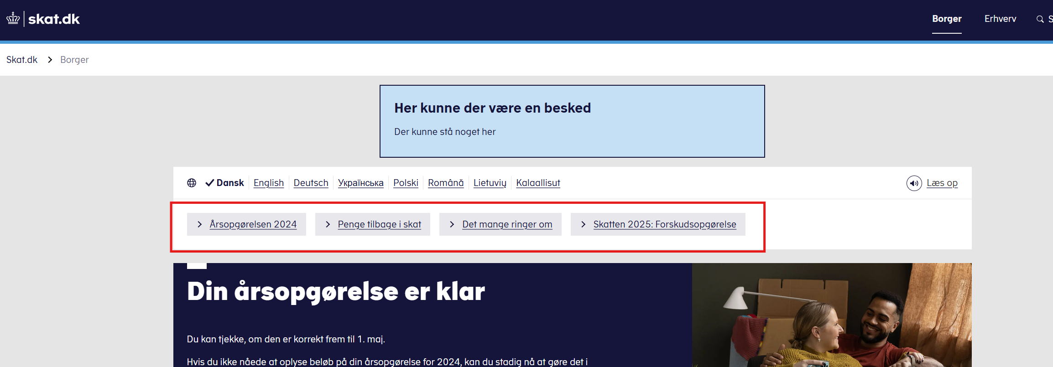Open the Skatten 2025: Forskudsopgørelse shortcut

pos(664,224)
